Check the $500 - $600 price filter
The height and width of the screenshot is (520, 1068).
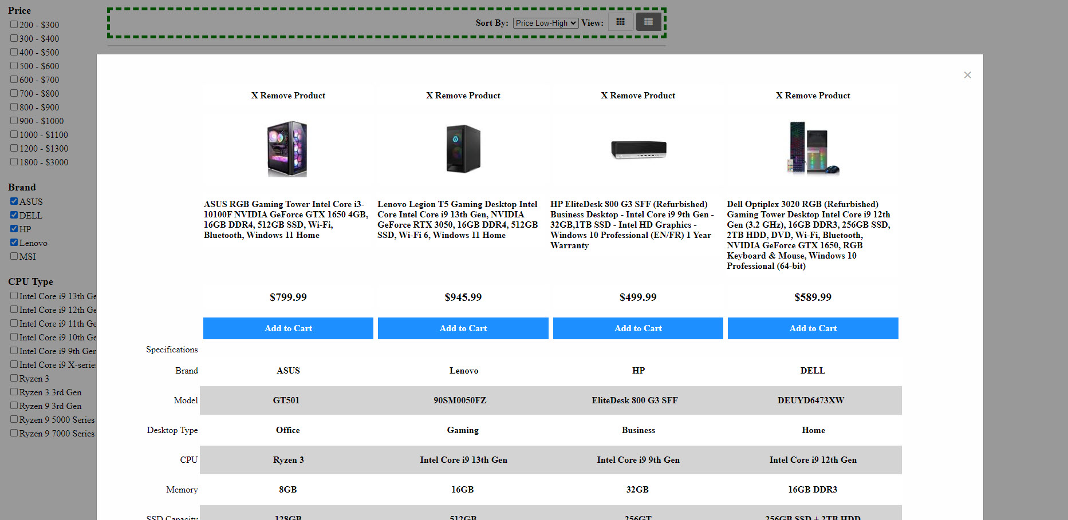pos(14,66)
